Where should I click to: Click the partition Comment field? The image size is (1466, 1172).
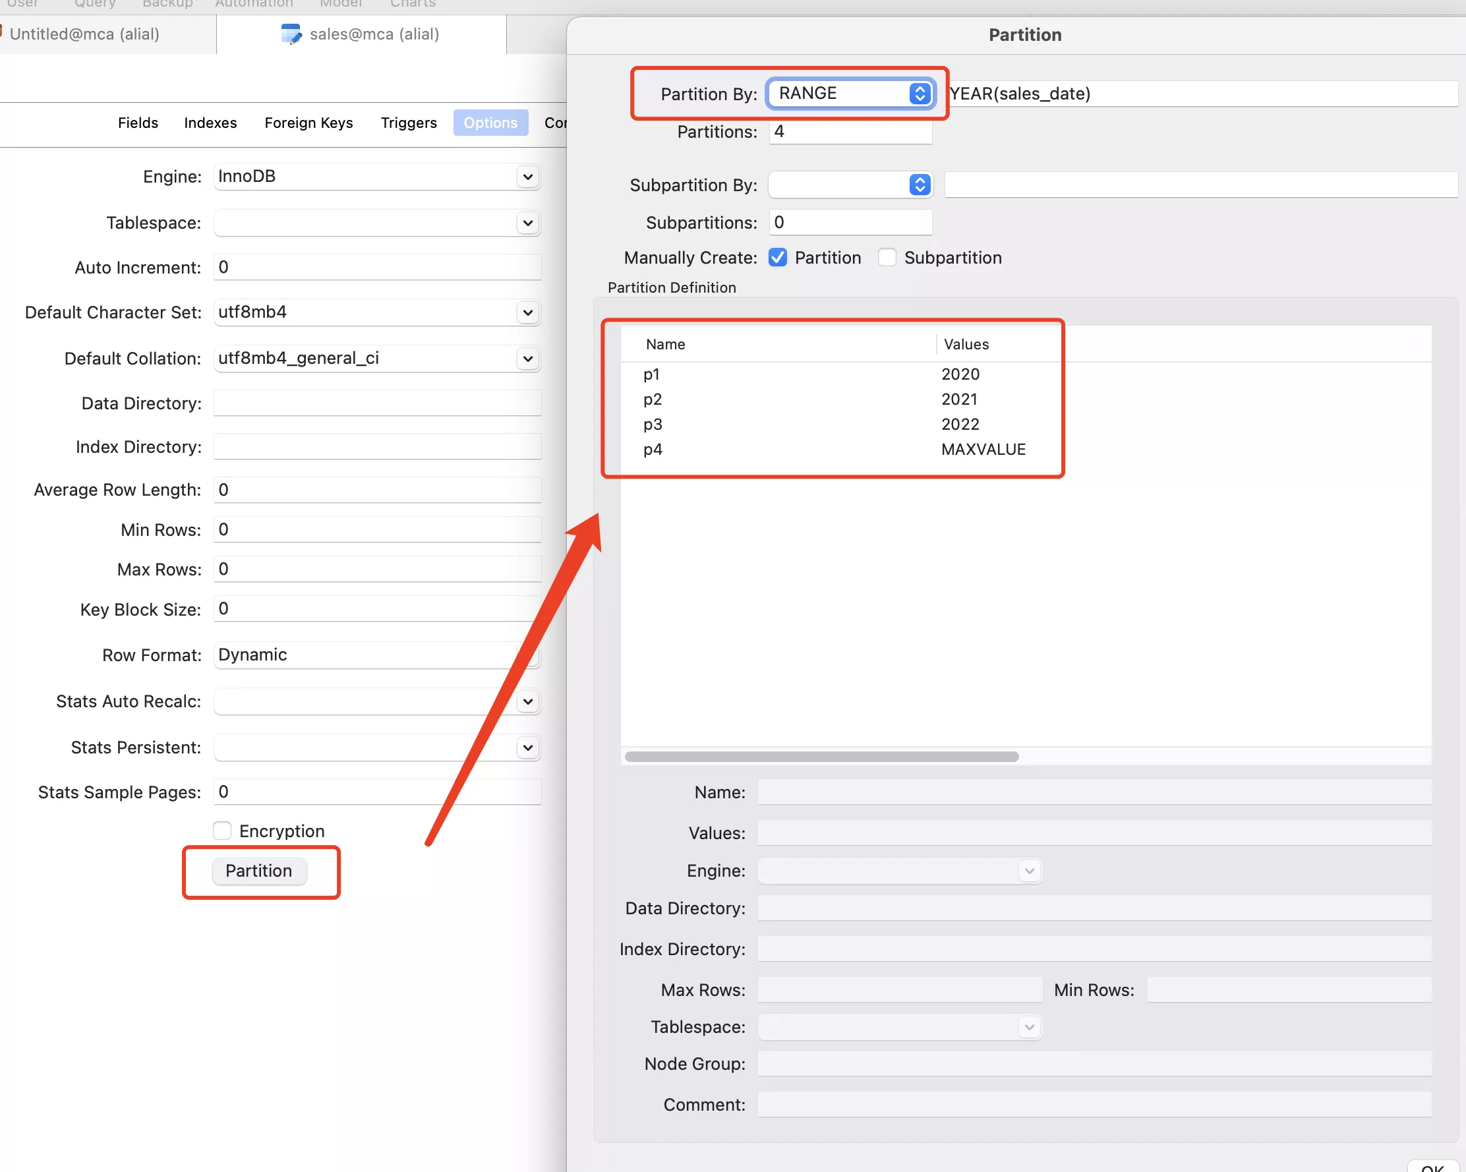(1095, 1105)
